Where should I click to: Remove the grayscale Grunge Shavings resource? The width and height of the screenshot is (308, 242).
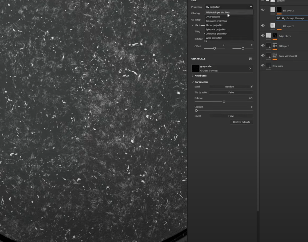(x=250, y=68)
